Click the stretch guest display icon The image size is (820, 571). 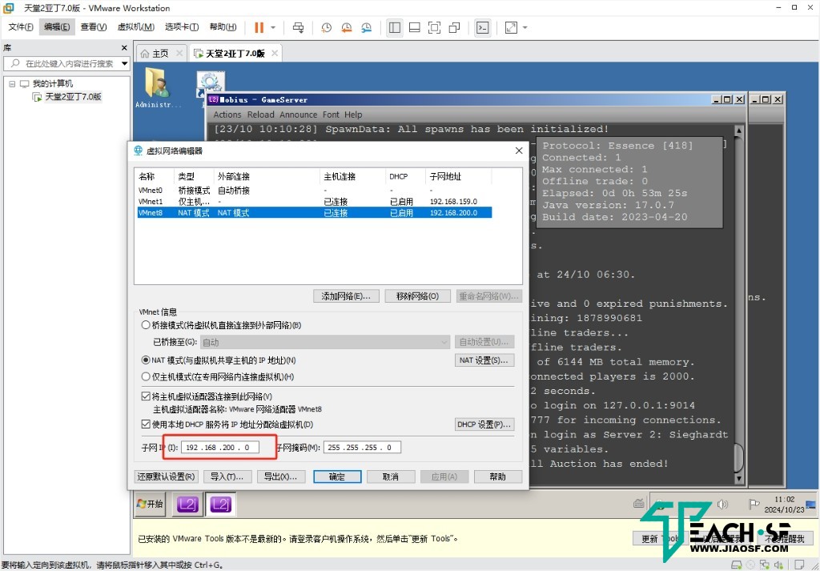tap(511, 28)
